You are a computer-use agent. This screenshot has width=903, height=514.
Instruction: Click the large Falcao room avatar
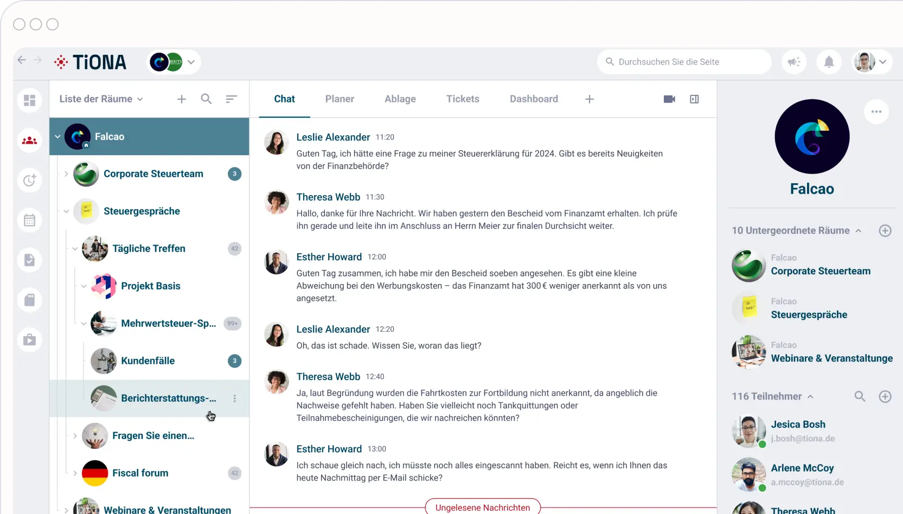812,137
